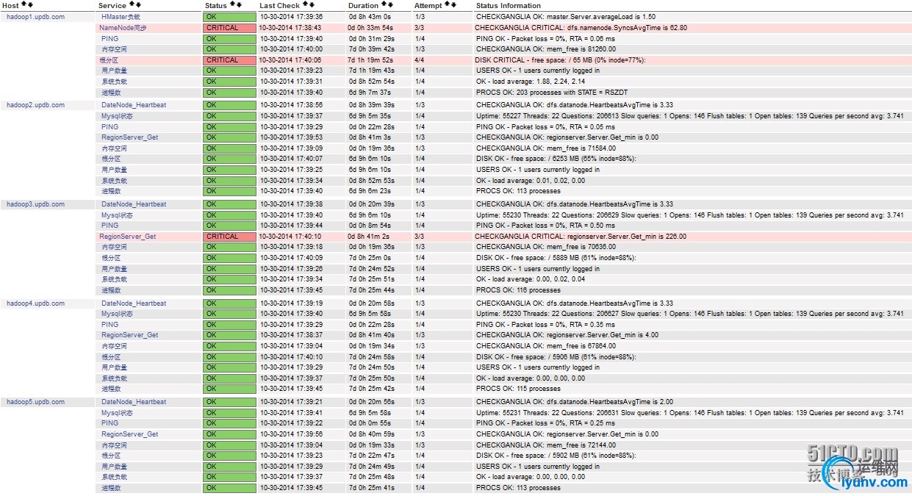Open the 进程数 service of hadoop5
Screen dimensions: 912x496
[x=111, y=488]
